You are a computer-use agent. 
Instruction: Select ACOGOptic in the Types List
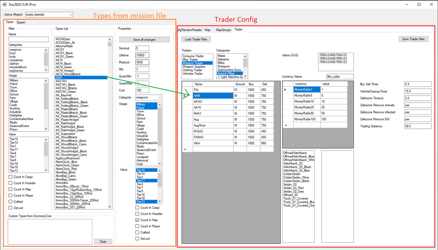(x=63, y=39)
